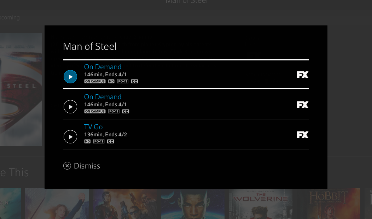Click the PG-13 badge in first row
372x219 pixels.
click(x=123, y=81)
